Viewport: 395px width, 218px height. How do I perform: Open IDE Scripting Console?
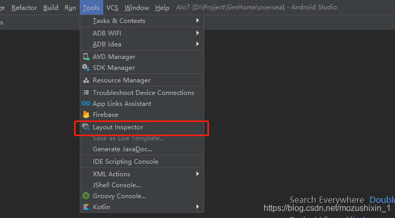tap(142, 162)
